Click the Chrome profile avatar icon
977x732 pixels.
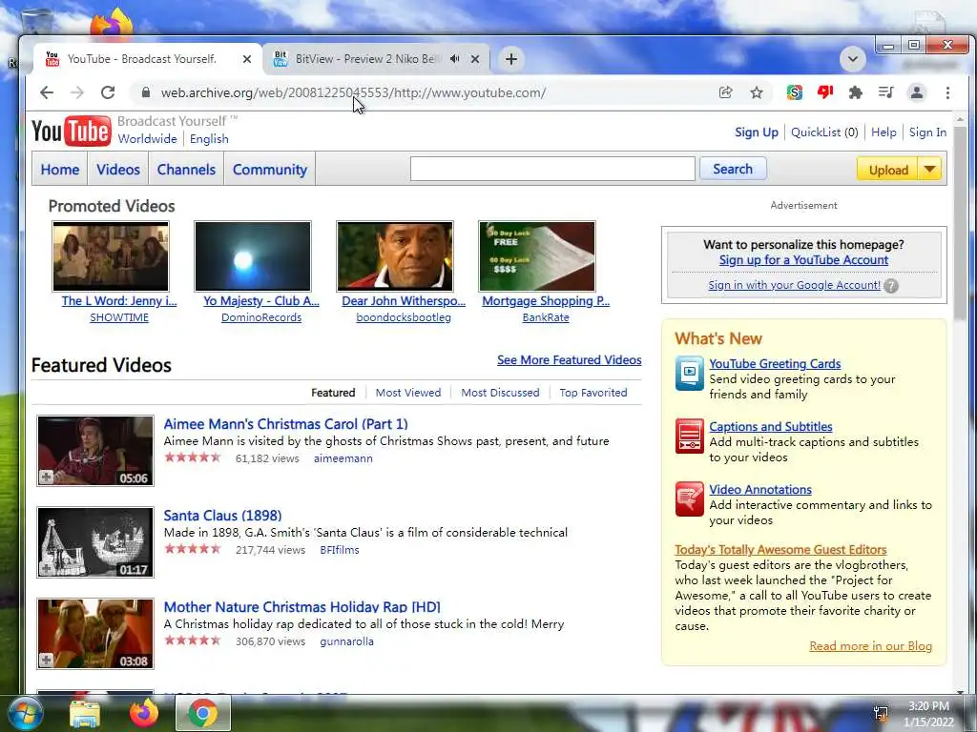tap(917, 92)
